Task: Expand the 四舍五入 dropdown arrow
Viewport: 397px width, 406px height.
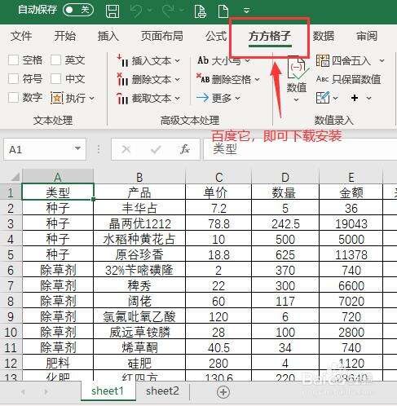Action: tap(382, 61)
